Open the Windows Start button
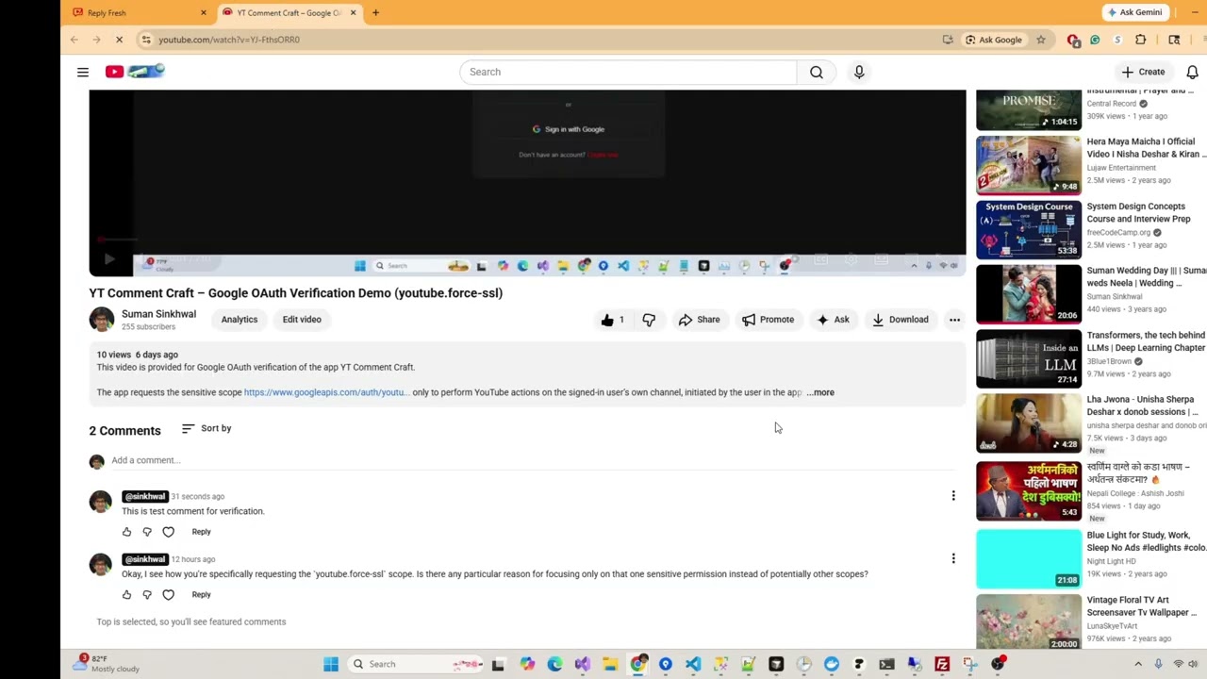This screenshot has width=1207, height=679. click(x=331, y=664)
